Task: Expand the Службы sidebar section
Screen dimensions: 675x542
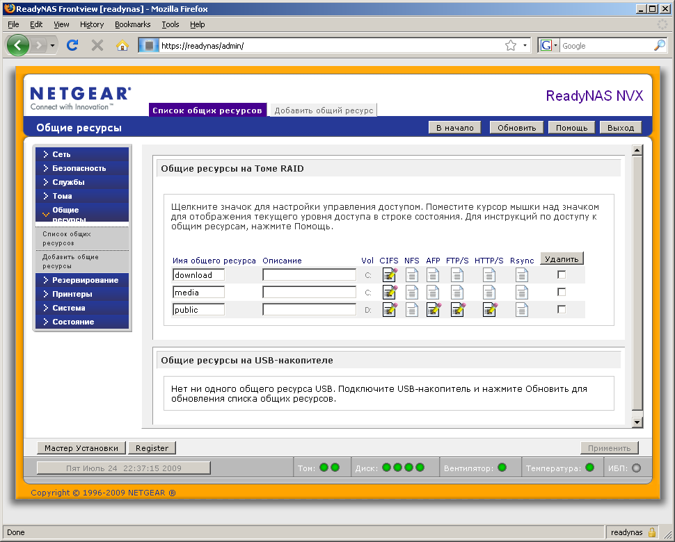Action: (82, 182)
